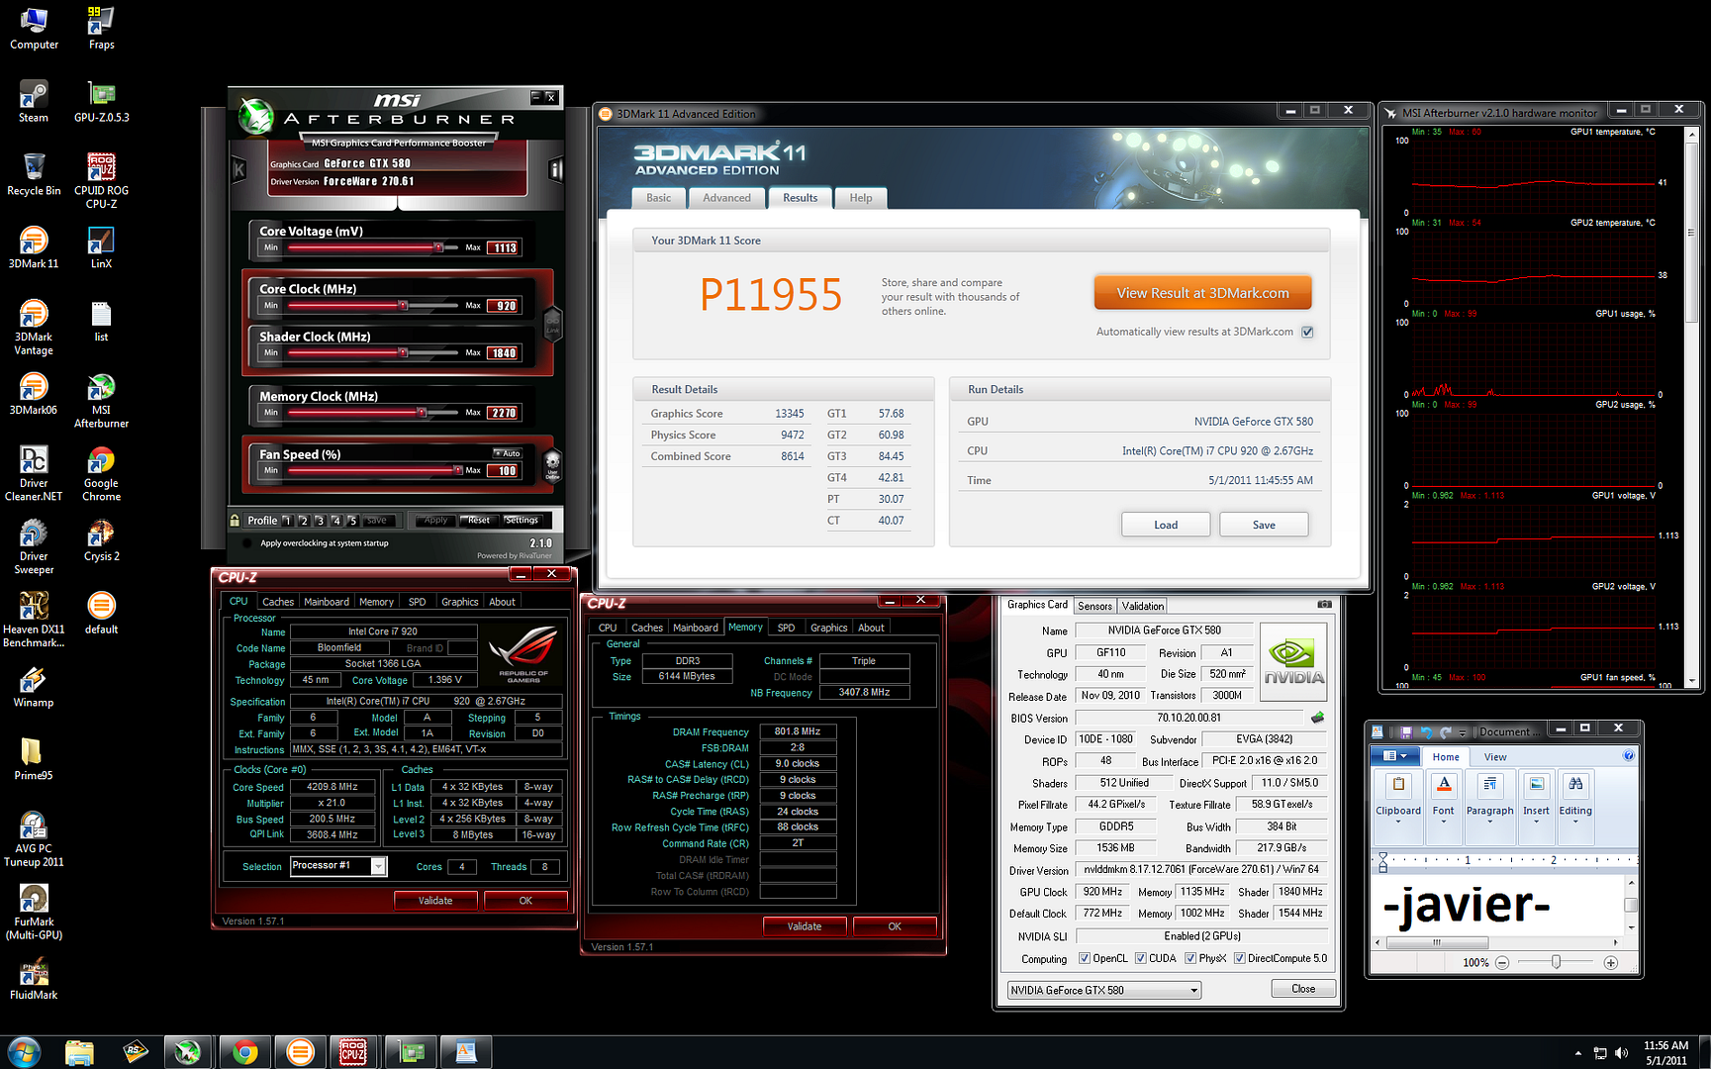The width and height of the screenshot is (1711, 1069).
Task: Launch 3DMark Vantage from the desktop
Action: click(x=34, y=328)
